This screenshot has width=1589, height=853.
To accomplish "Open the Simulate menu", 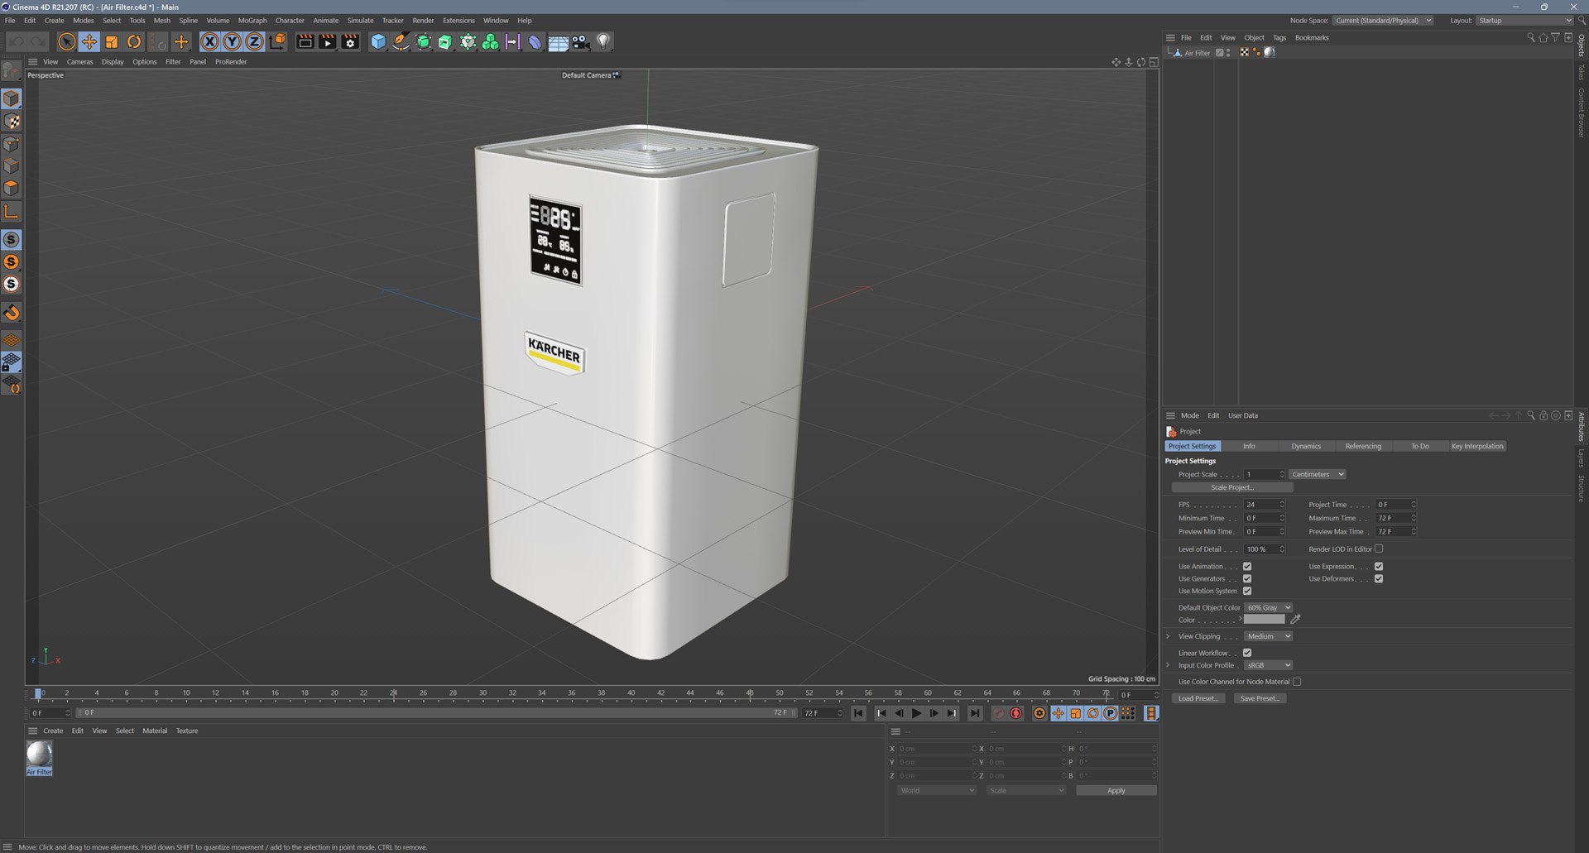I will click(x=360, y=21).
